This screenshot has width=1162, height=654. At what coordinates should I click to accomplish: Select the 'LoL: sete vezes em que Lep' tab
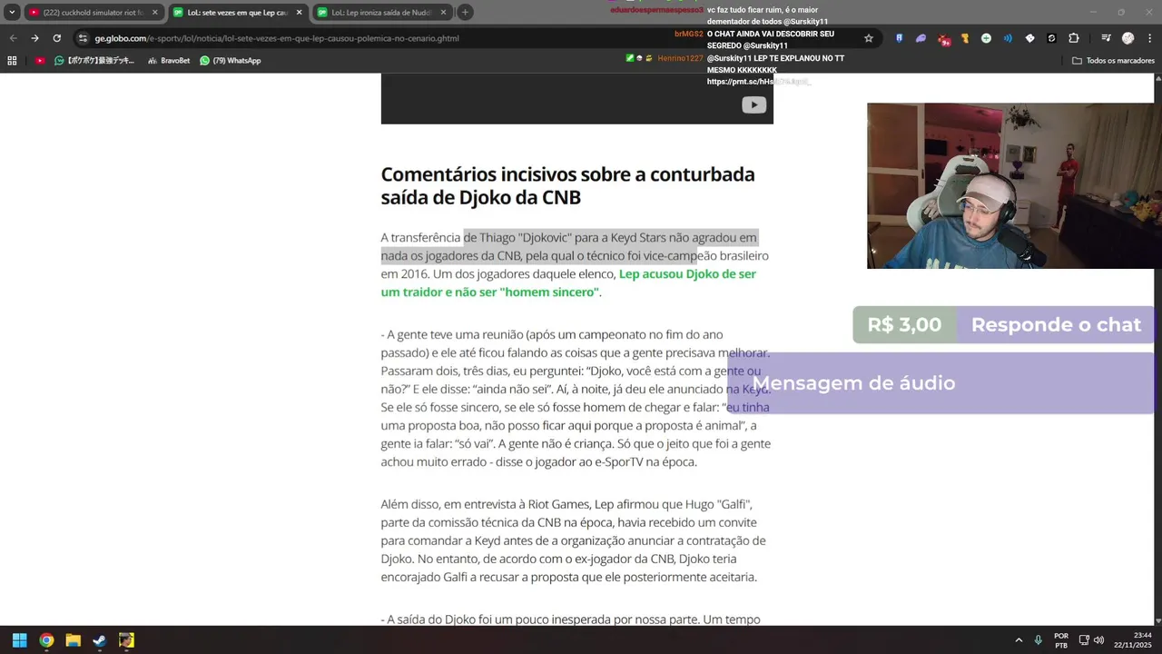coord(236,13)
